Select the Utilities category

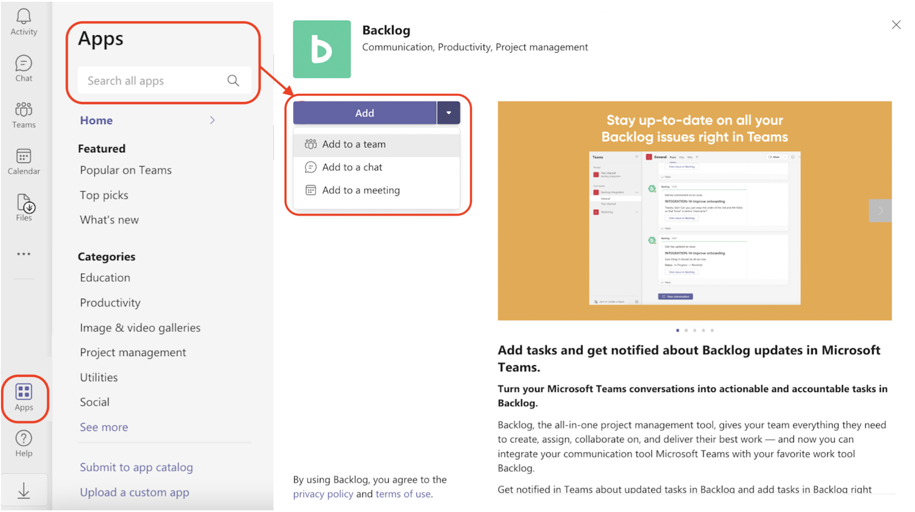(99, 377)
